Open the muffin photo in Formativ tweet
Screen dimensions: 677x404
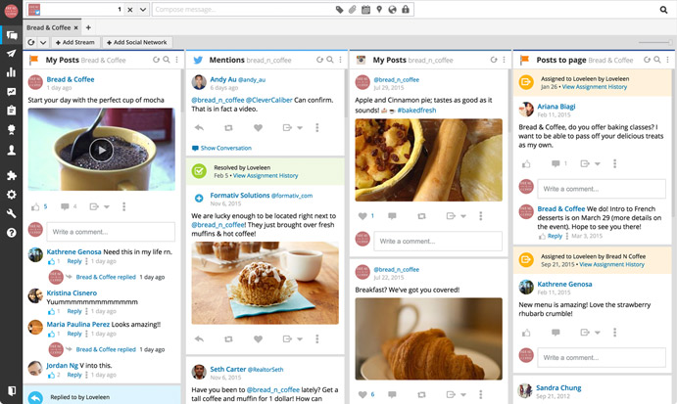click(x=266, y=283)
